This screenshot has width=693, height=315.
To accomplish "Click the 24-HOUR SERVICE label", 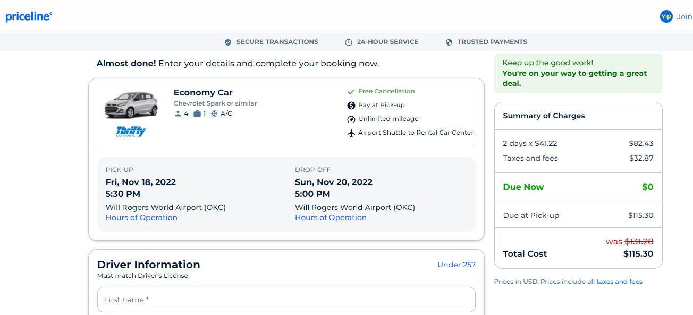I will pyautogui.click(x=387, y=42).
